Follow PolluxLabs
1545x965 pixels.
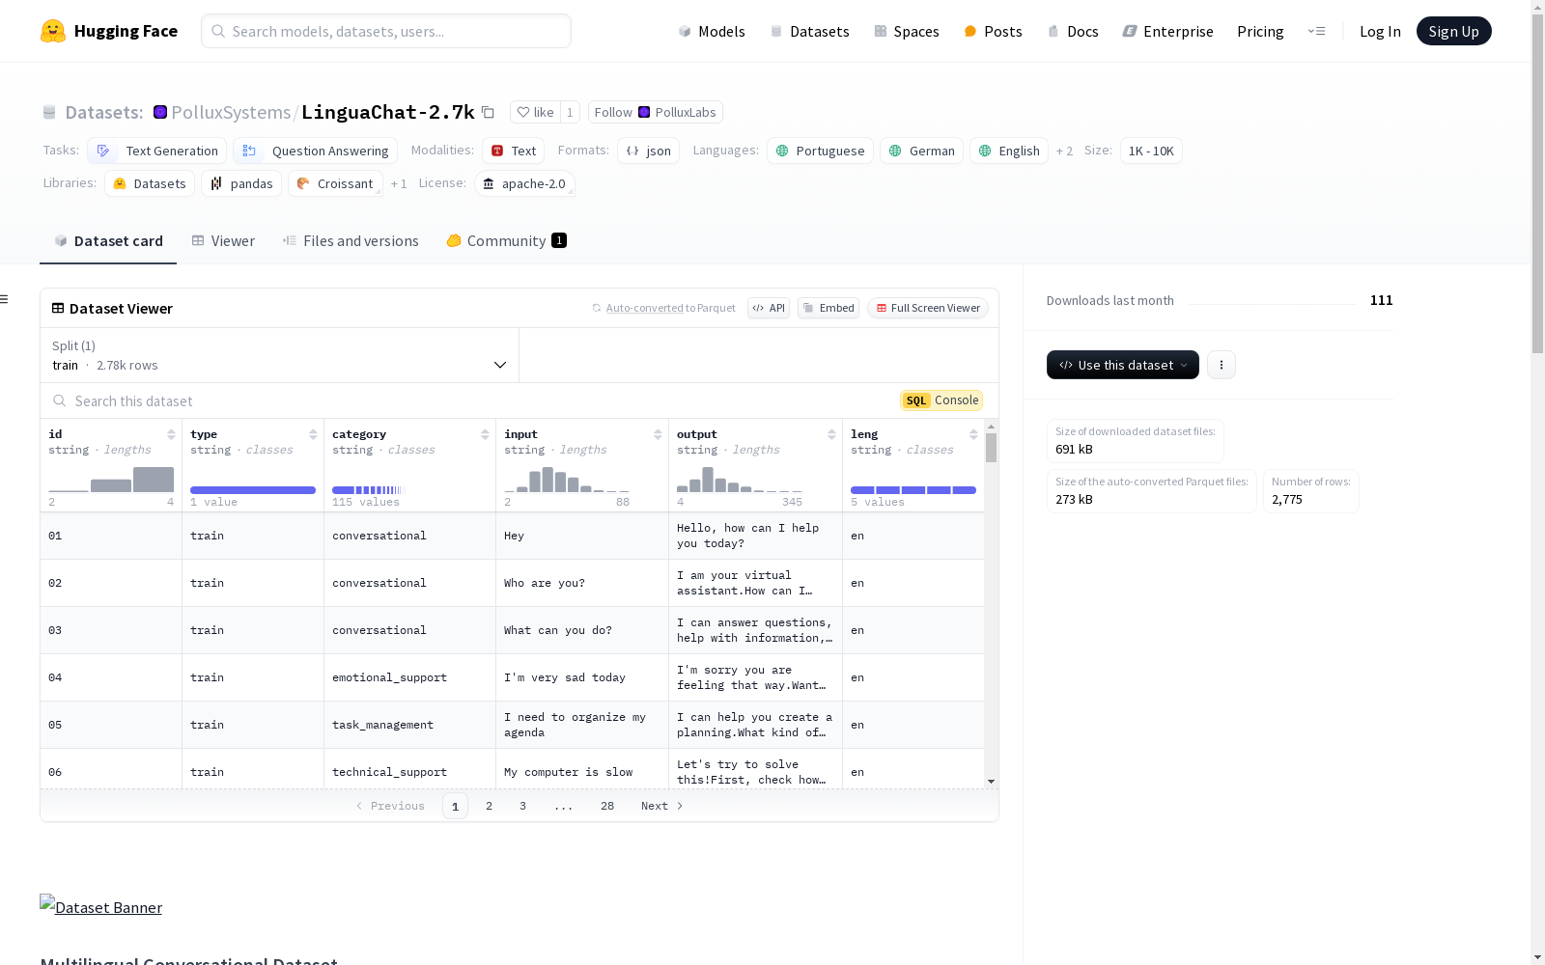656,112
